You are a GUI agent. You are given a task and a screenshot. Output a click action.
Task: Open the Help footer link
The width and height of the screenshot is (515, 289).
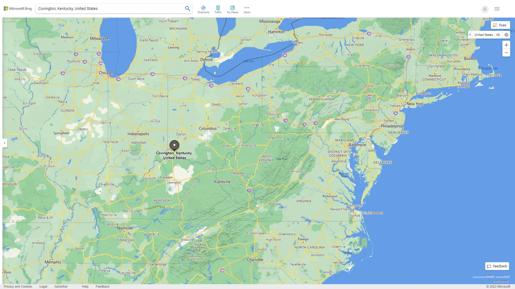(85, 286)
